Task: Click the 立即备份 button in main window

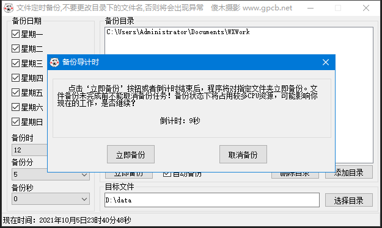Action: point(129,175)
